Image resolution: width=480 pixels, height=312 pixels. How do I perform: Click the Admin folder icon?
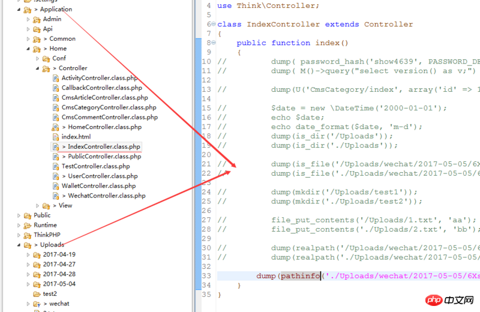point(37,20)
